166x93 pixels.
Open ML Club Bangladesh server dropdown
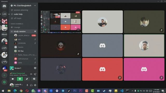23,5
